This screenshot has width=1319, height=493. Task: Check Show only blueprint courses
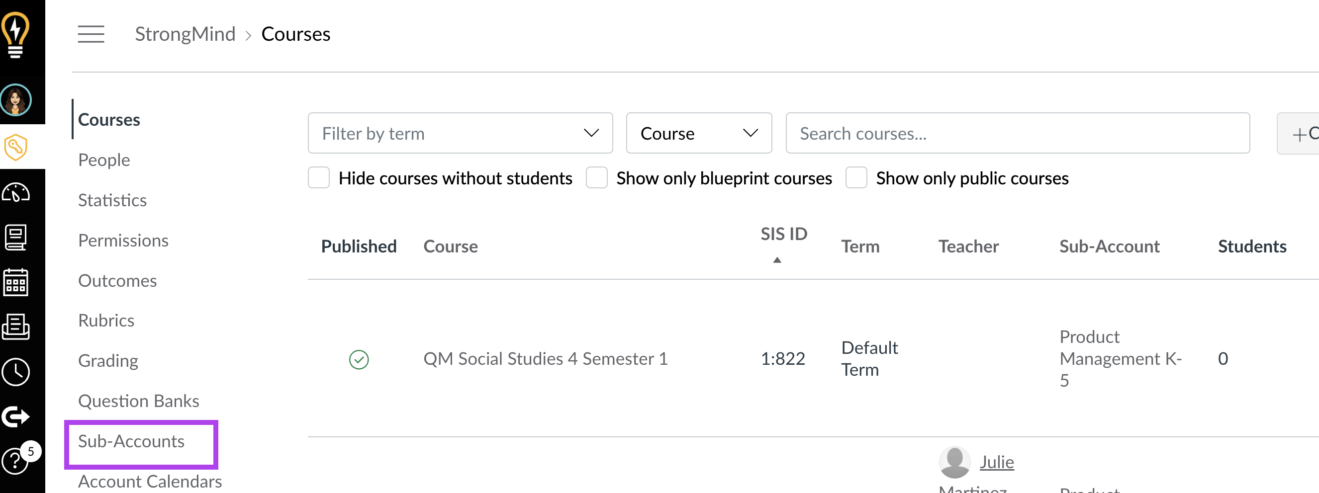pos(596,178)
